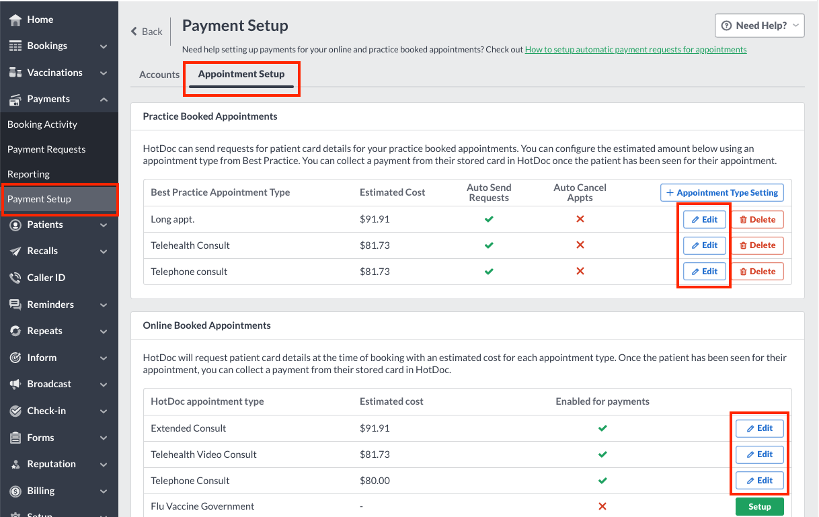Click the green enabled tick for Telephone Consult
Screen dimensions: 819x517
click(602, 481)
